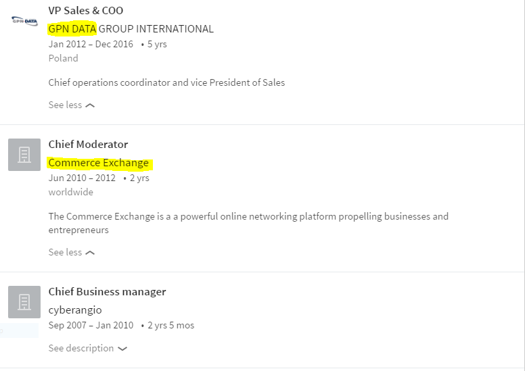Open the Commerce Exchange company link
Screen dimensions: 525x371
pyautogui.click(x=99, y=163)
